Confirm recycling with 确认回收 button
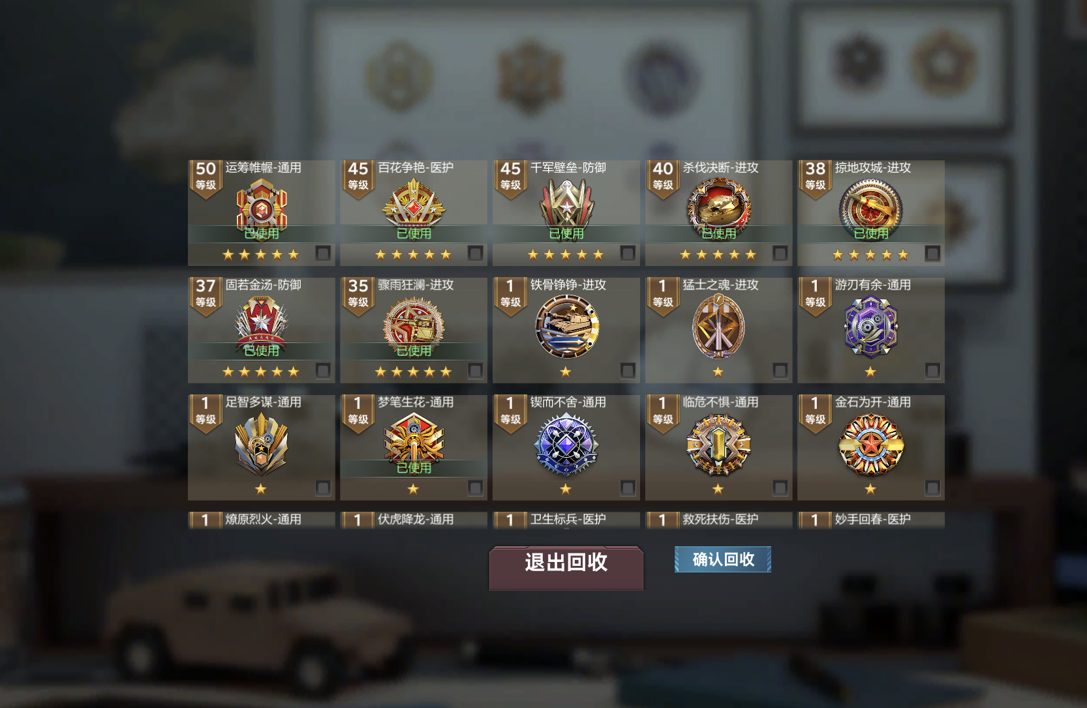The image size is (1087, 708). (x=723, y=559)
